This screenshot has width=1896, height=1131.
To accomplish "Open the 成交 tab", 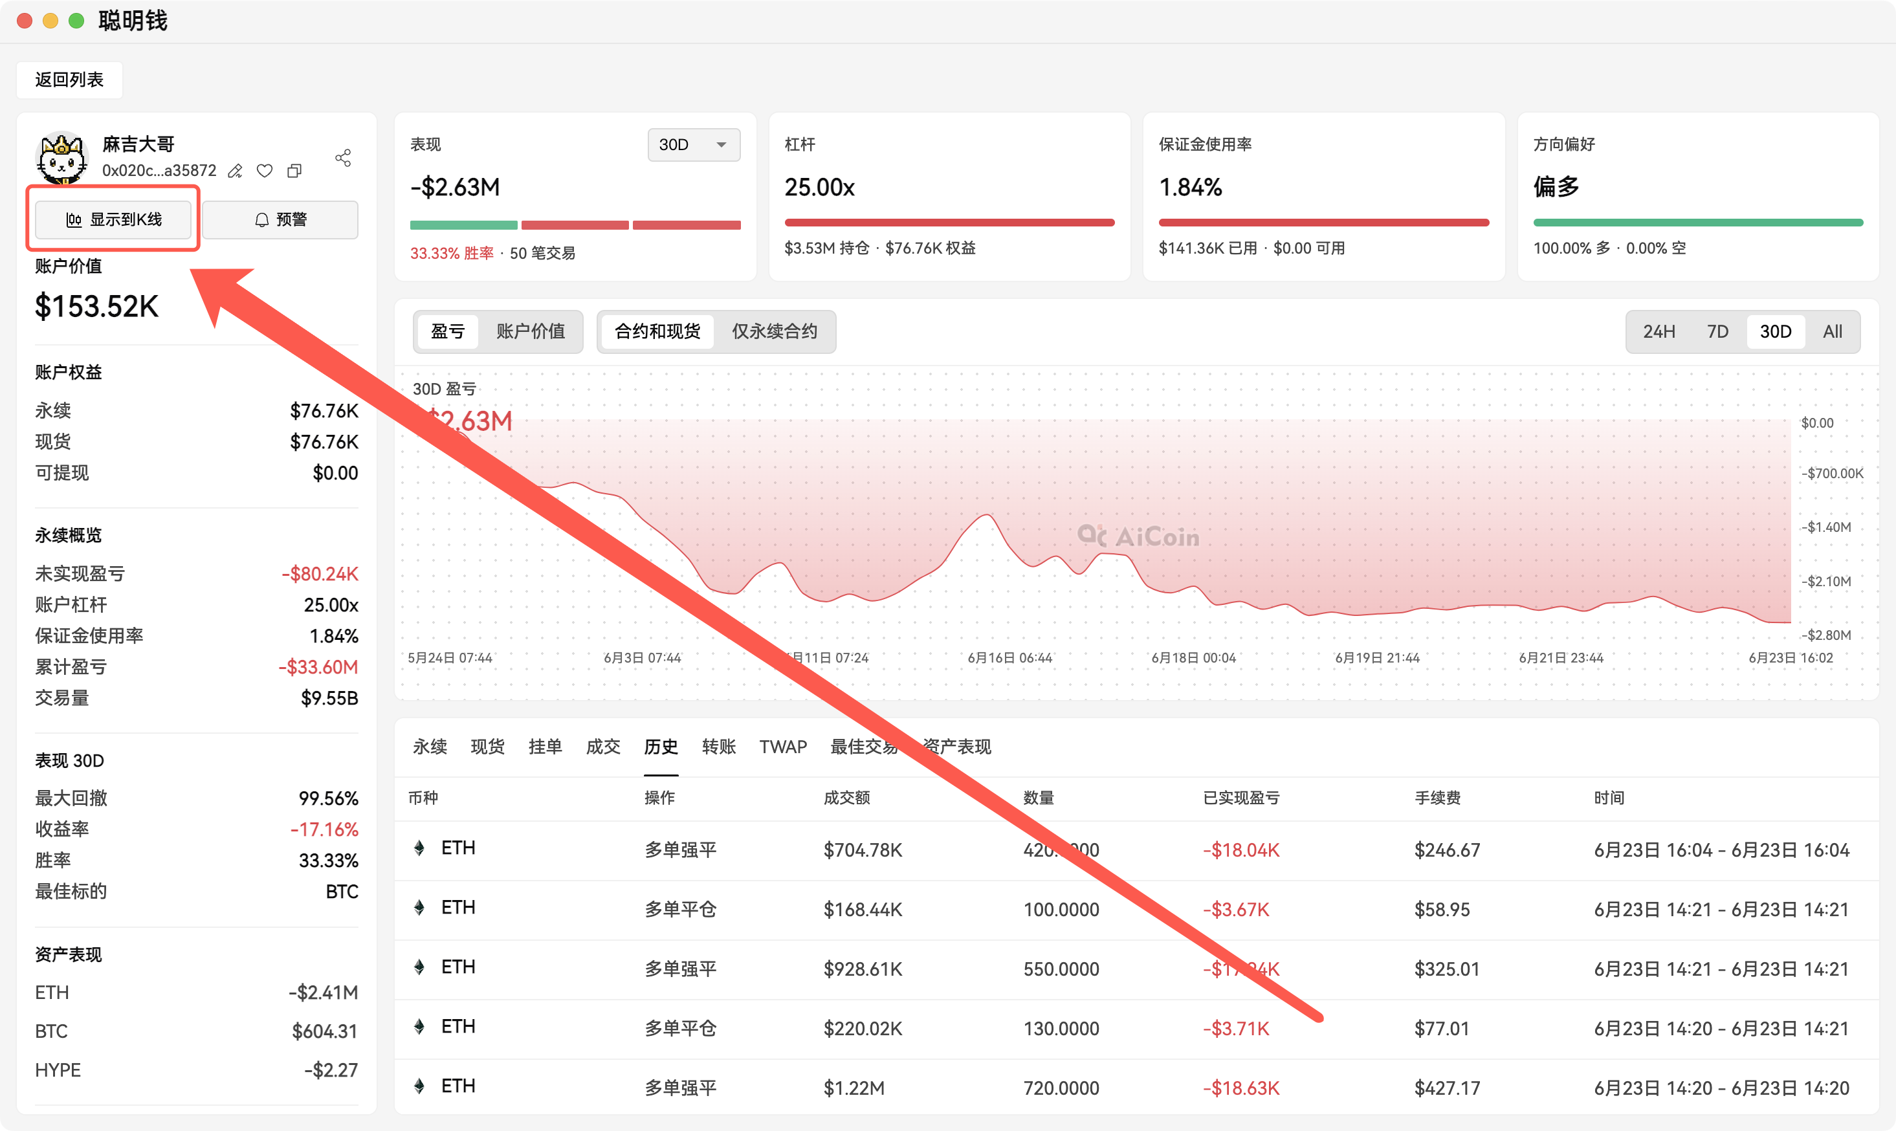I will 604,747.
